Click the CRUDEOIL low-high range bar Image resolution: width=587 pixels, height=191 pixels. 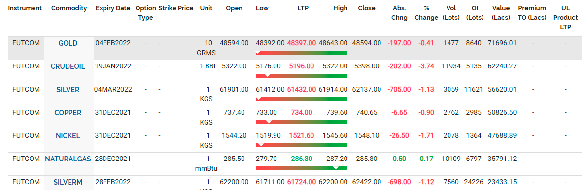301,76
